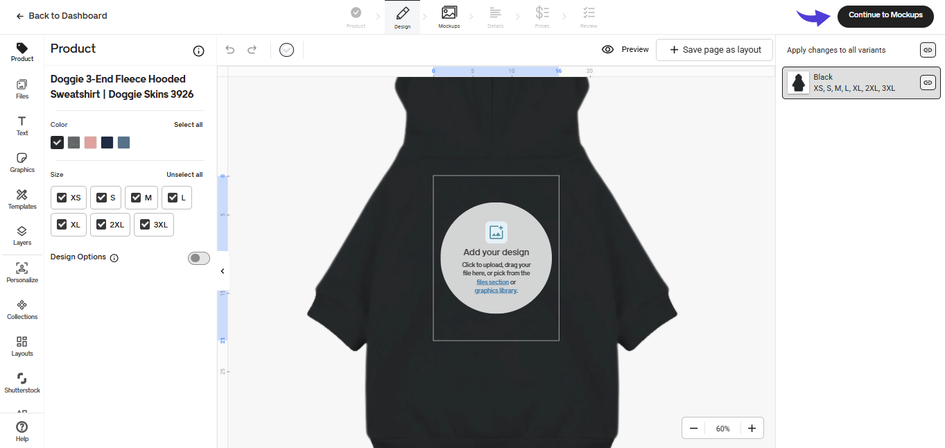Uncheck the 2XL size checkbox
The image size is (945, 448).
[101, 225]
